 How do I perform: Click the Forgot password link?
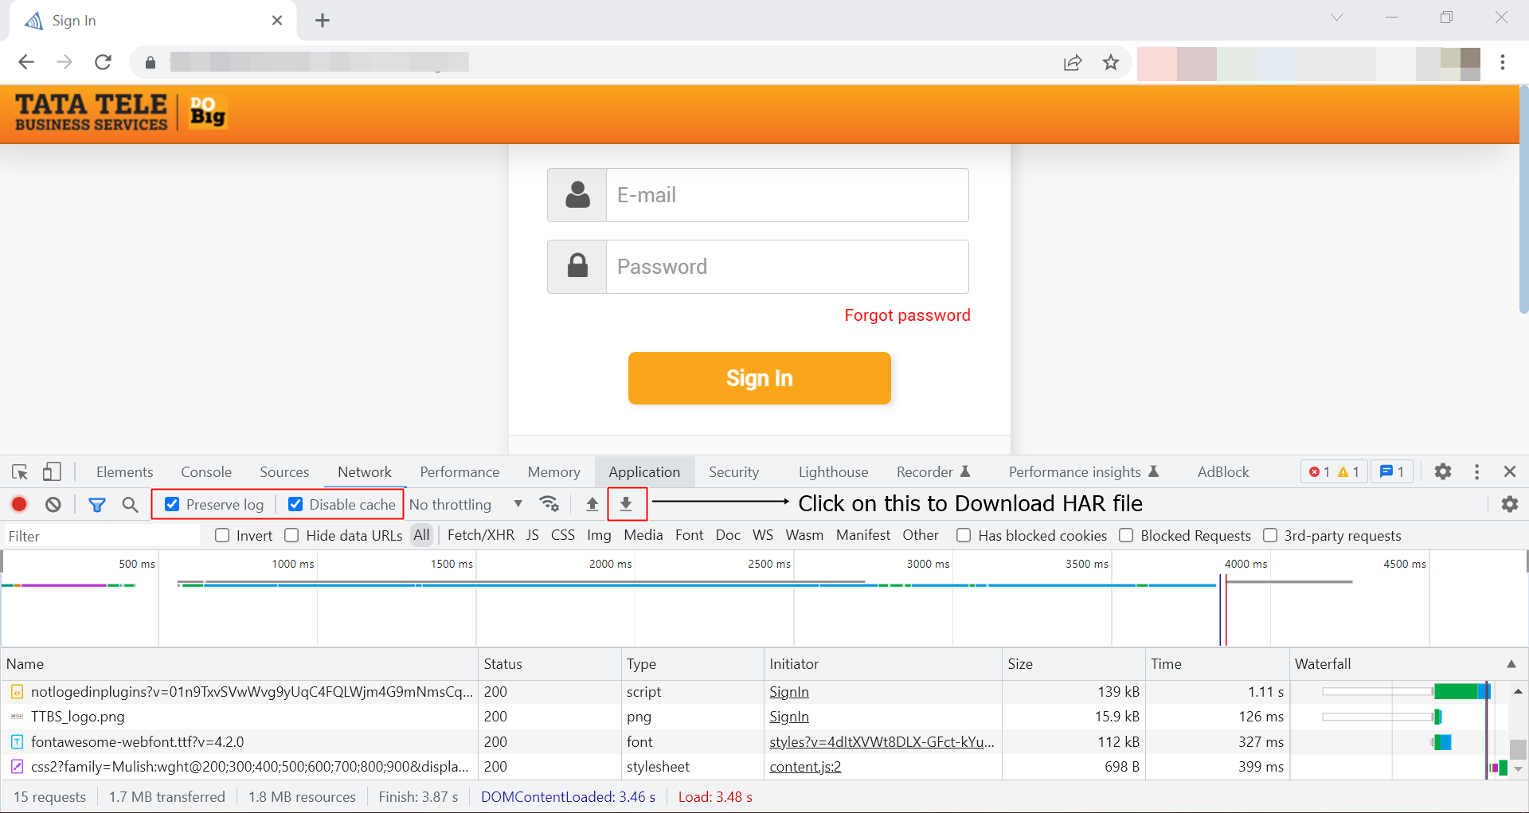[907, 315]
